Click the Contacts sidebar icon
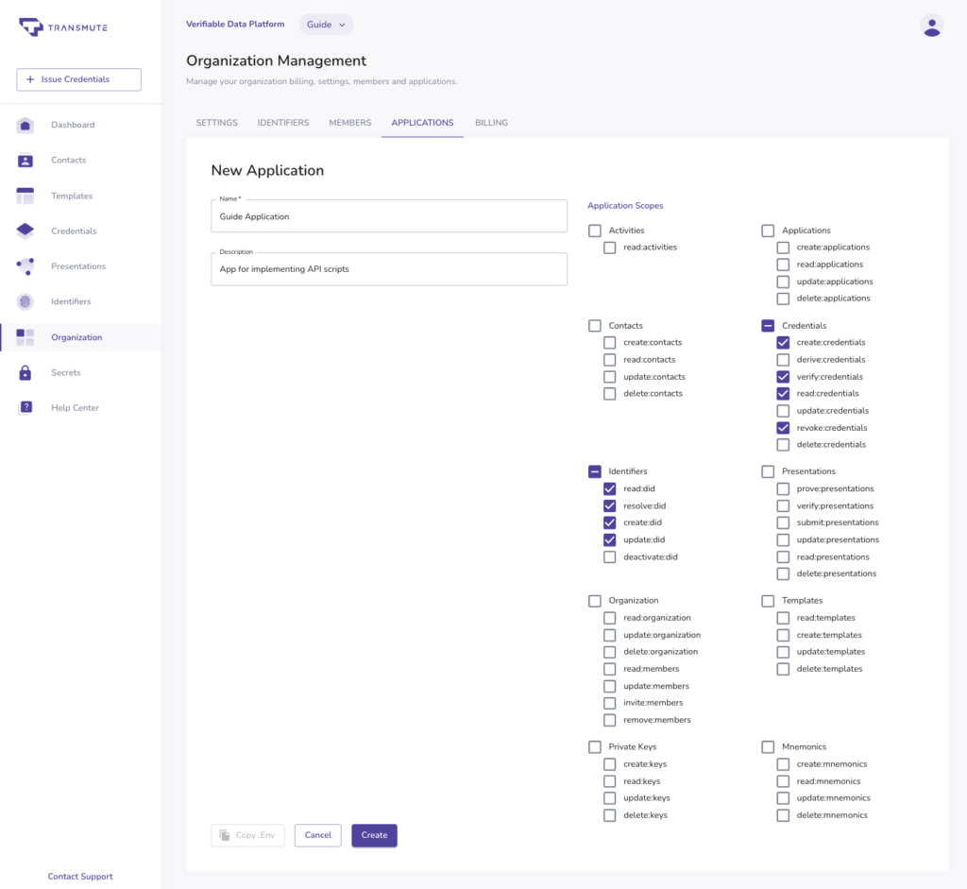Viewport: 967px width, 889px height. (25, 161)
